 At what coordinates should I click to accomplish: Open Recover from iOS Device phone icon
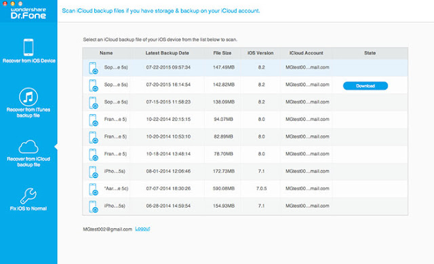point(28,48)
